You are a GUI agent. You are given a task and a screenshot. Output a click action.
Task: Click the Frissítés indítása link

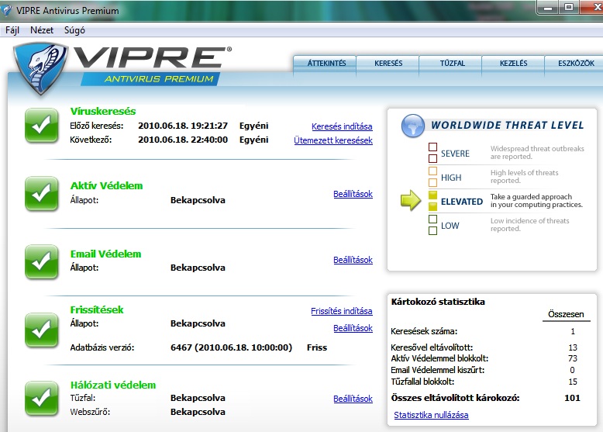[x=342, y=311]
